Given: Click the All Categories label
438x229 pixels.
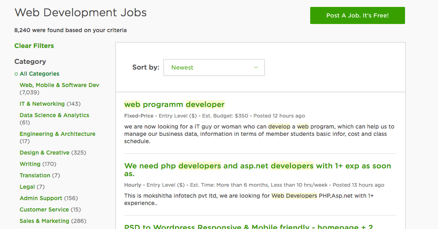Looking at the screenshot, I should 39,74.
